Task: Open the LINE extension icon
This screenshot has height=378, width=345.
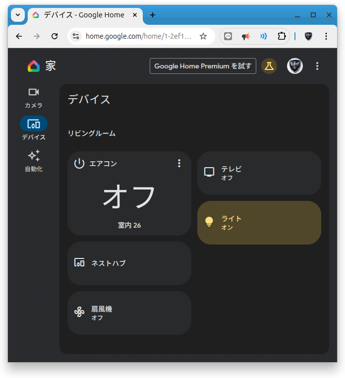Action: (228, 36)
